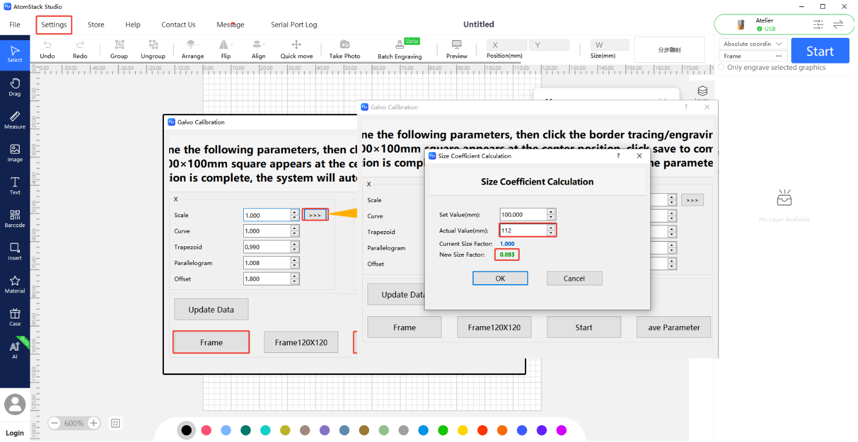
Task: Zoom in with the plus button
Action: 93,423
